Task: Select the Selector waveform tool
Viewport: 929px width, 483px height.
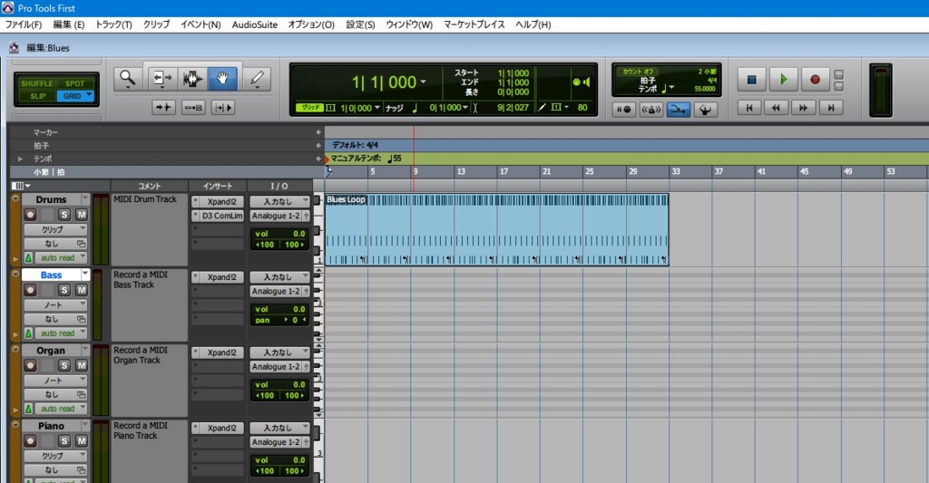Action: tap(192, 79)
